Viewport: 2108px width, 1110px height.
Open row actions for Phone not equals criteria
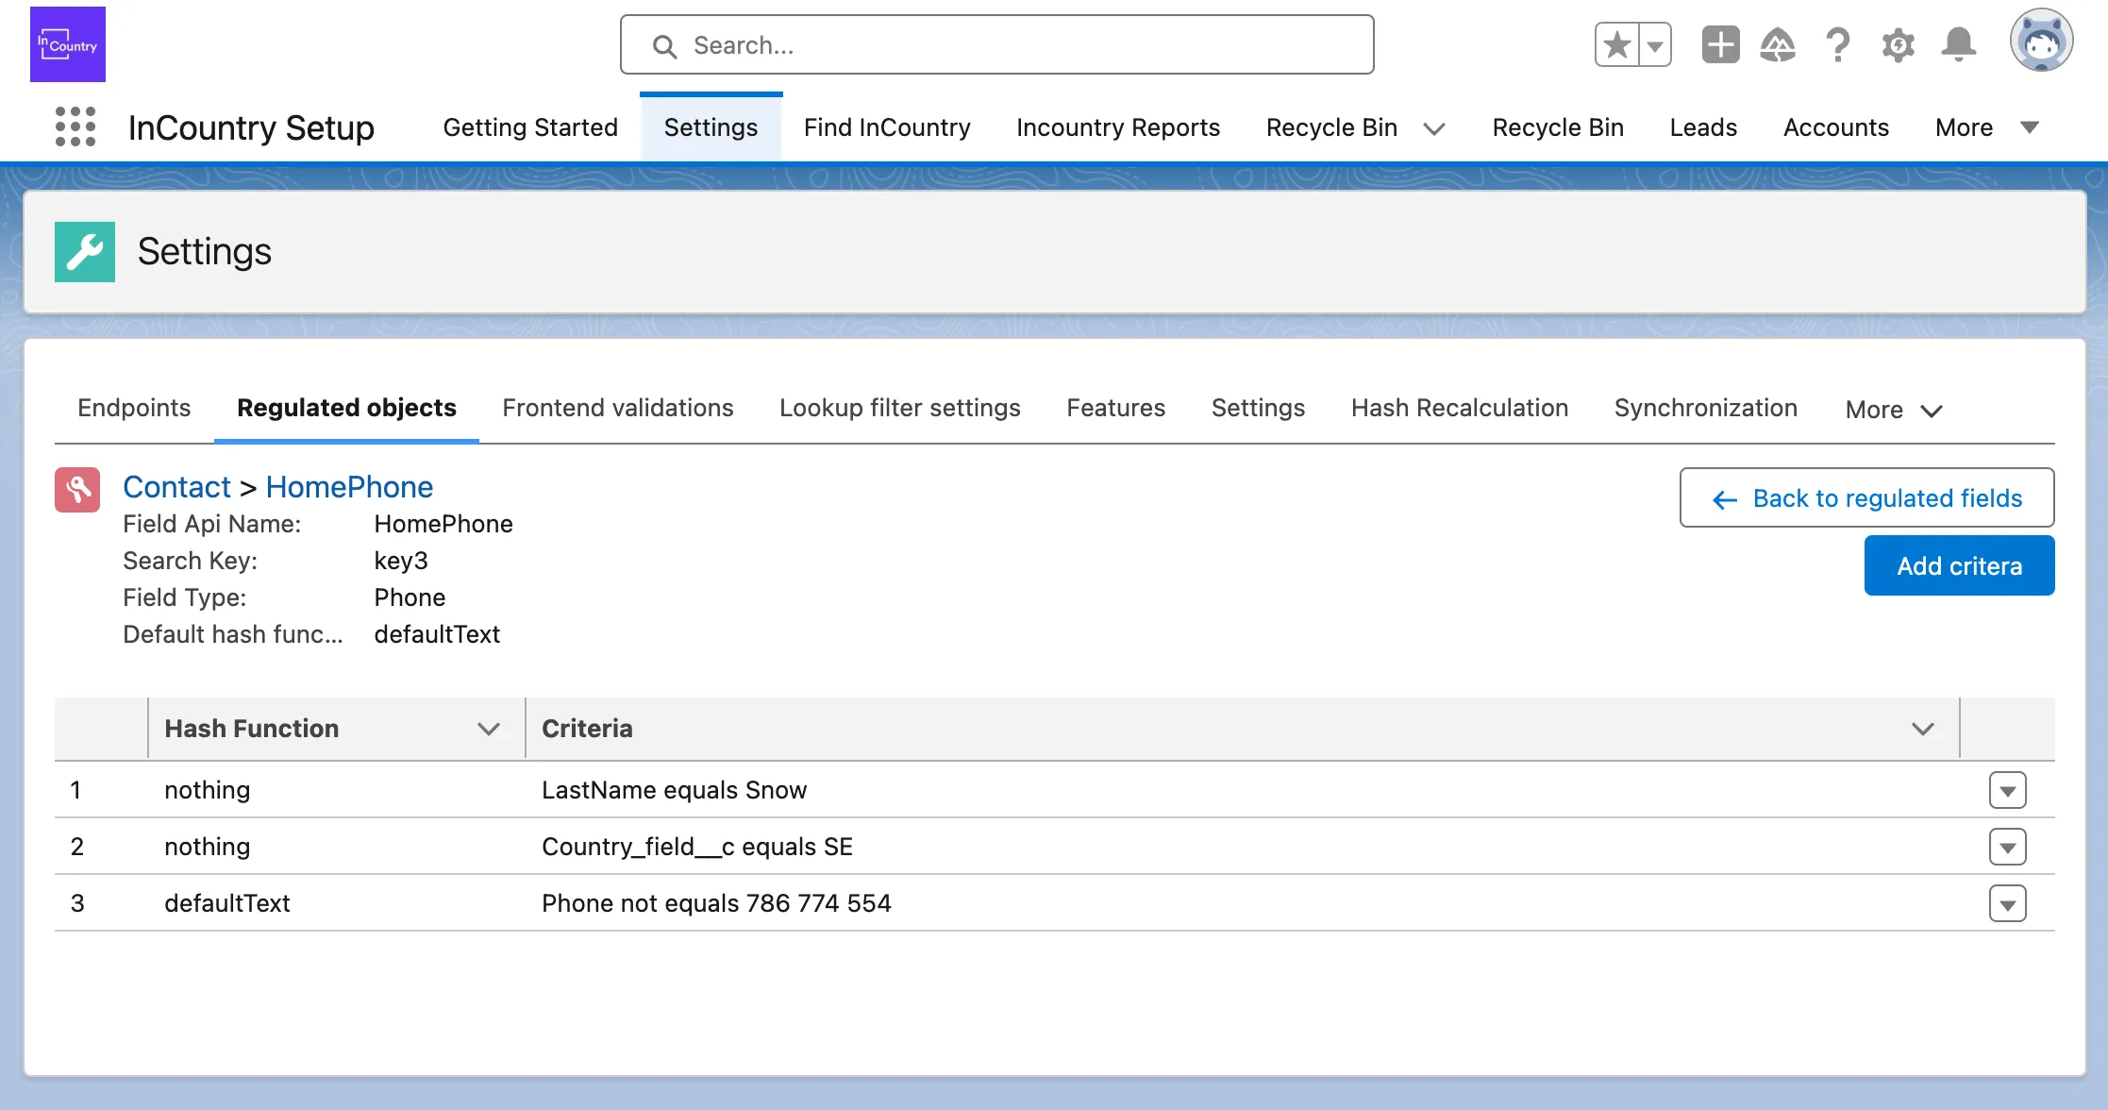point(2007,903)
